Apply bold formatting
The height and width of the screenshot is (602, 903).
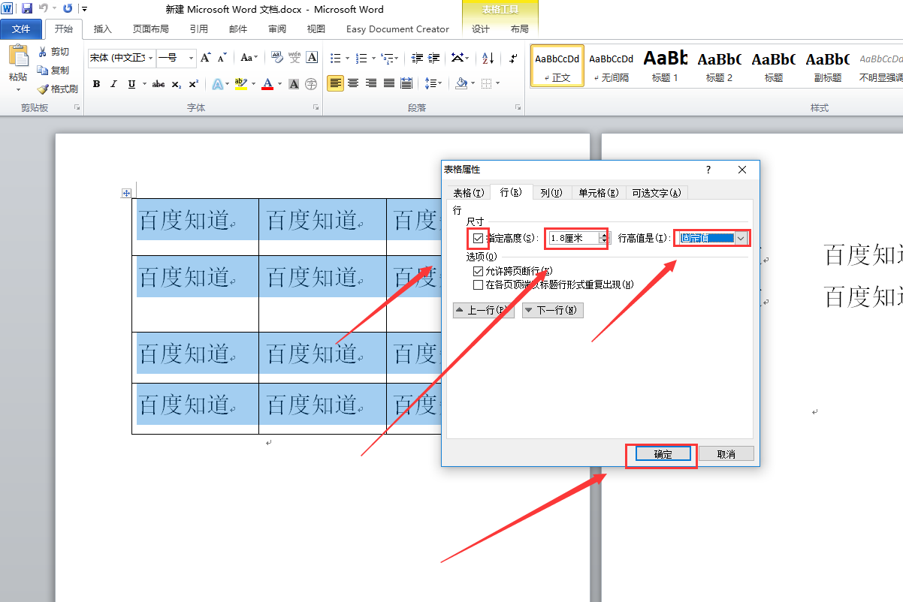pyautogui.click(x=96, y=84)
